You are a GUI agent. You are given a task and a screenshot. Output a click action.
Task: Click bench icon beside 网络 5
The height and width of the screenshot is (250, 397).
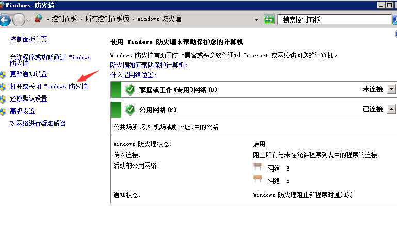coord(258,179)
